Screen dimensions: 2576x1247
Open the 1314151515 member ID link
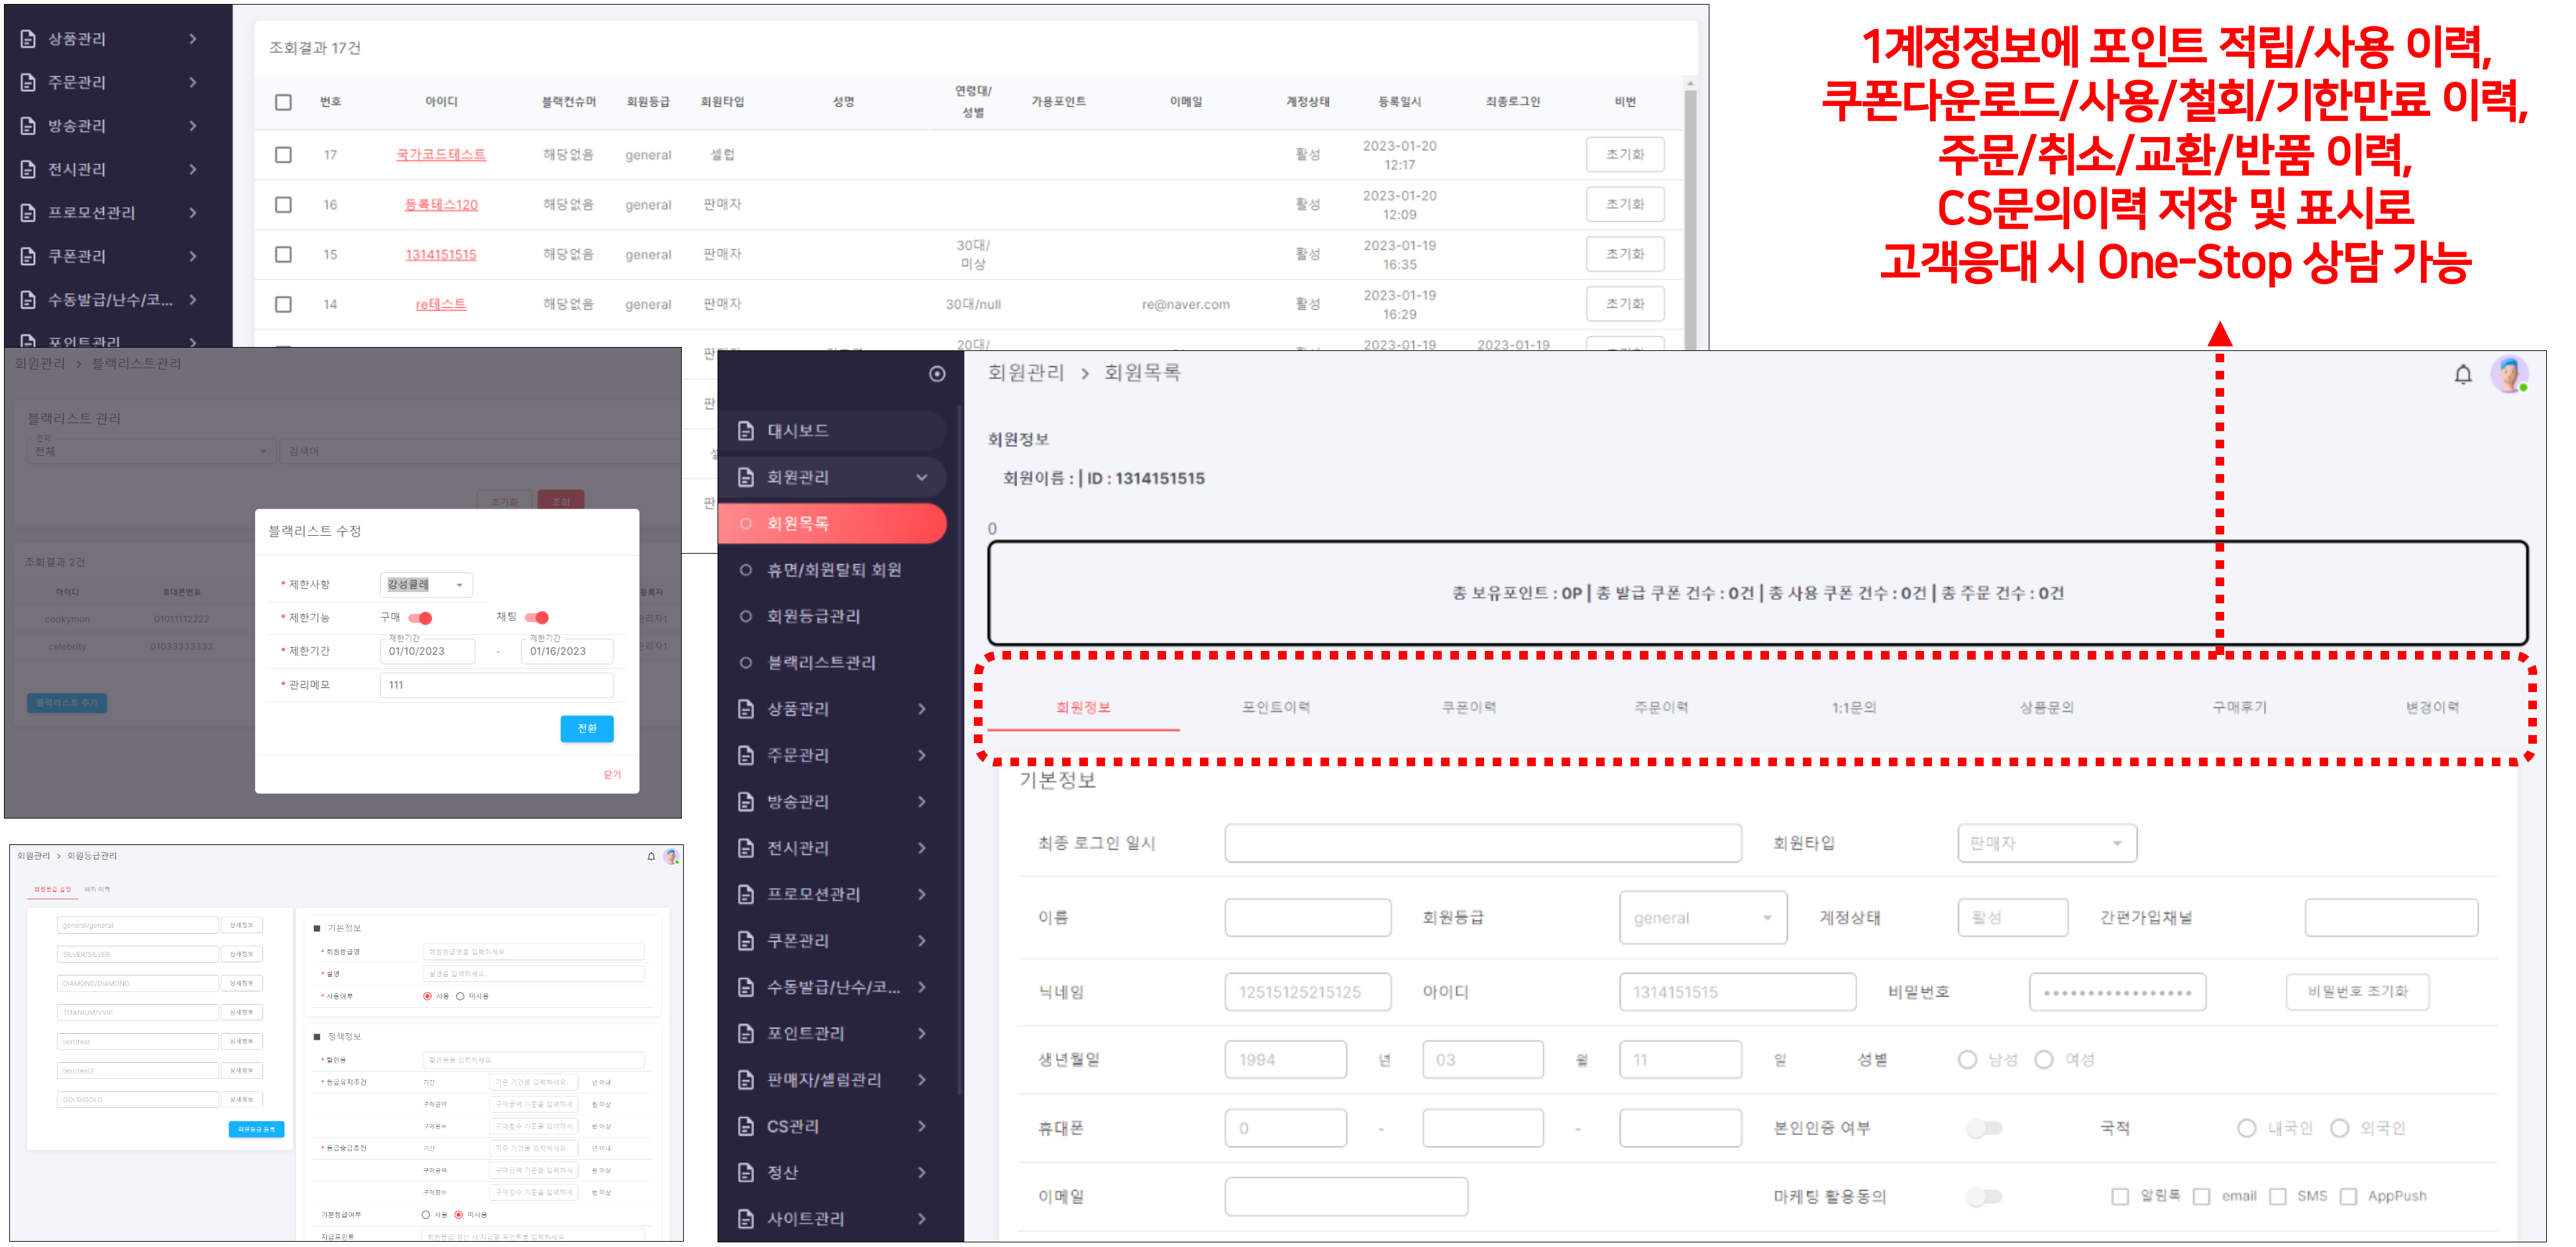point(441,255)
